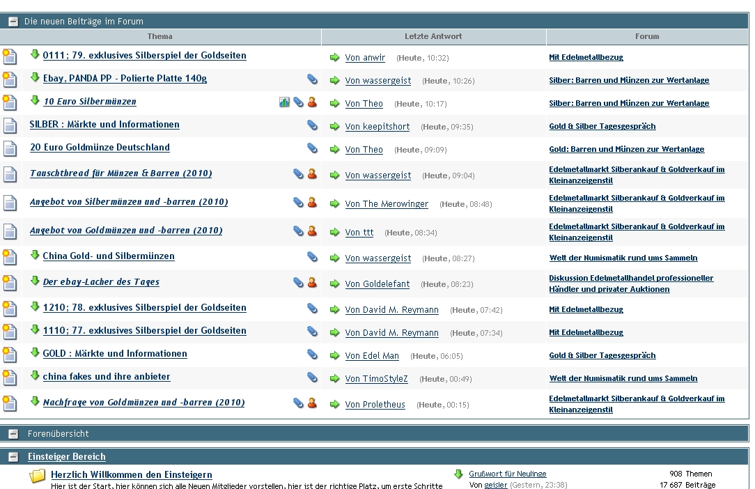Jump to first unread in 'GOLD : Märkte und Informationen'
Viewport: 755px width, 489px height.
(35, 352)
